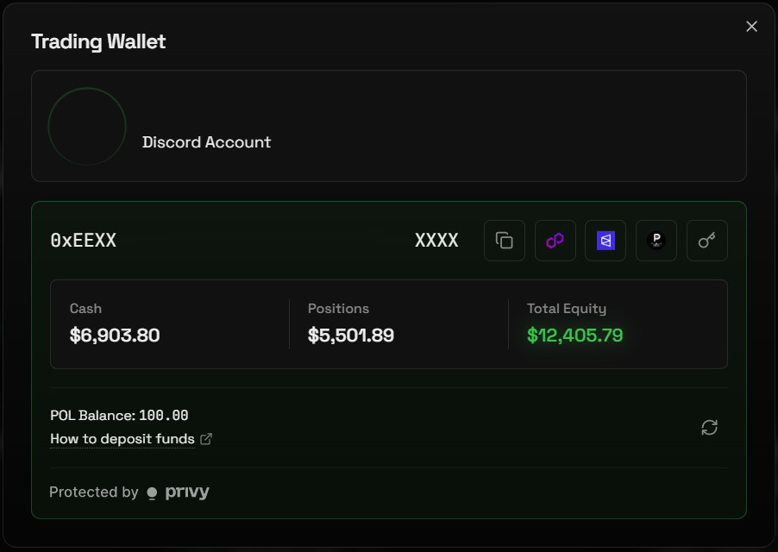This screenshot has height=552, width=778.
Task: Click the privy brand name text
Action: coord(187,492)
